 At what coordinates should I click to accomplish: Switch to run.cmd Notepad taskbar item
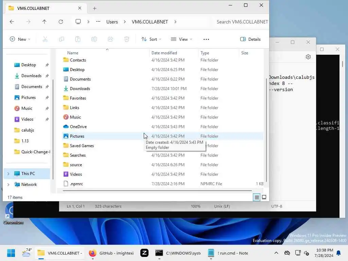click(229, 253)
